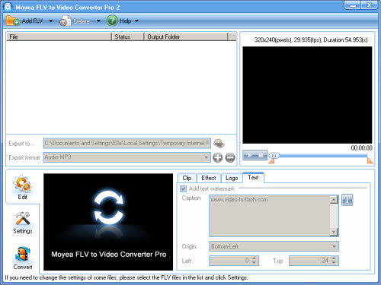
Task: Switch to the Clip tab
Action: click(187, 178)
